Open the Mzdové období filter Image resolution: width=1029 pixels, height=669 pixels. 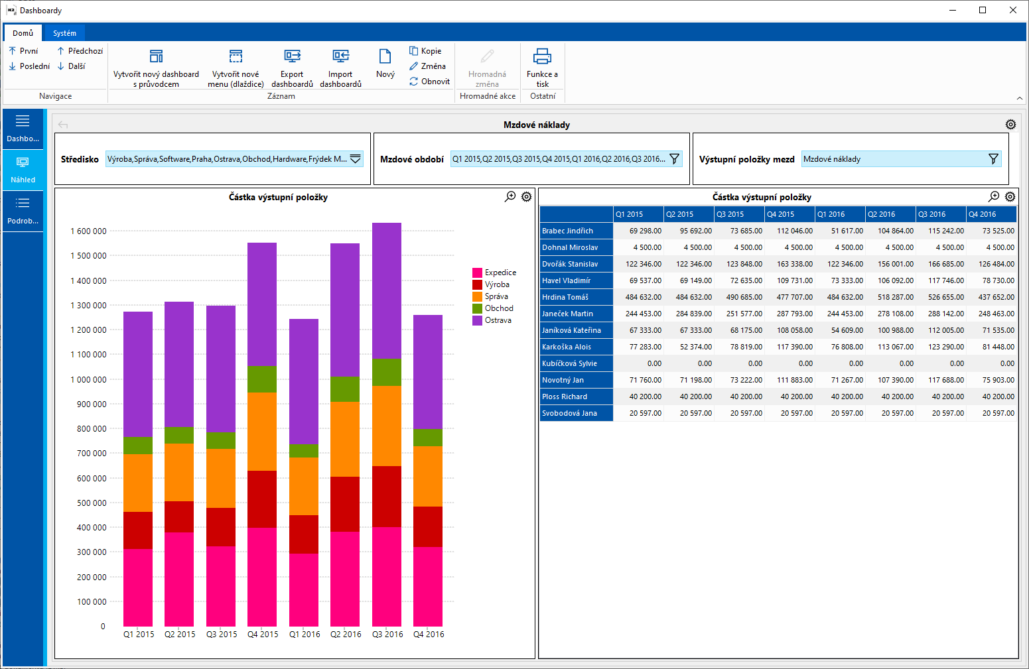coord(674,159)
